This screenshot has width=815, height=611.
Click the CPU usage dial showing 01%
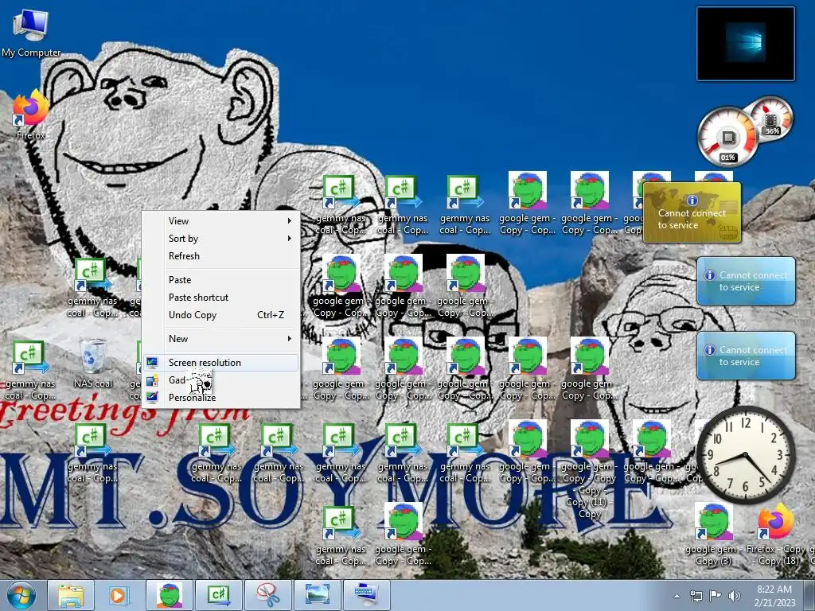[x=727, y=138]
